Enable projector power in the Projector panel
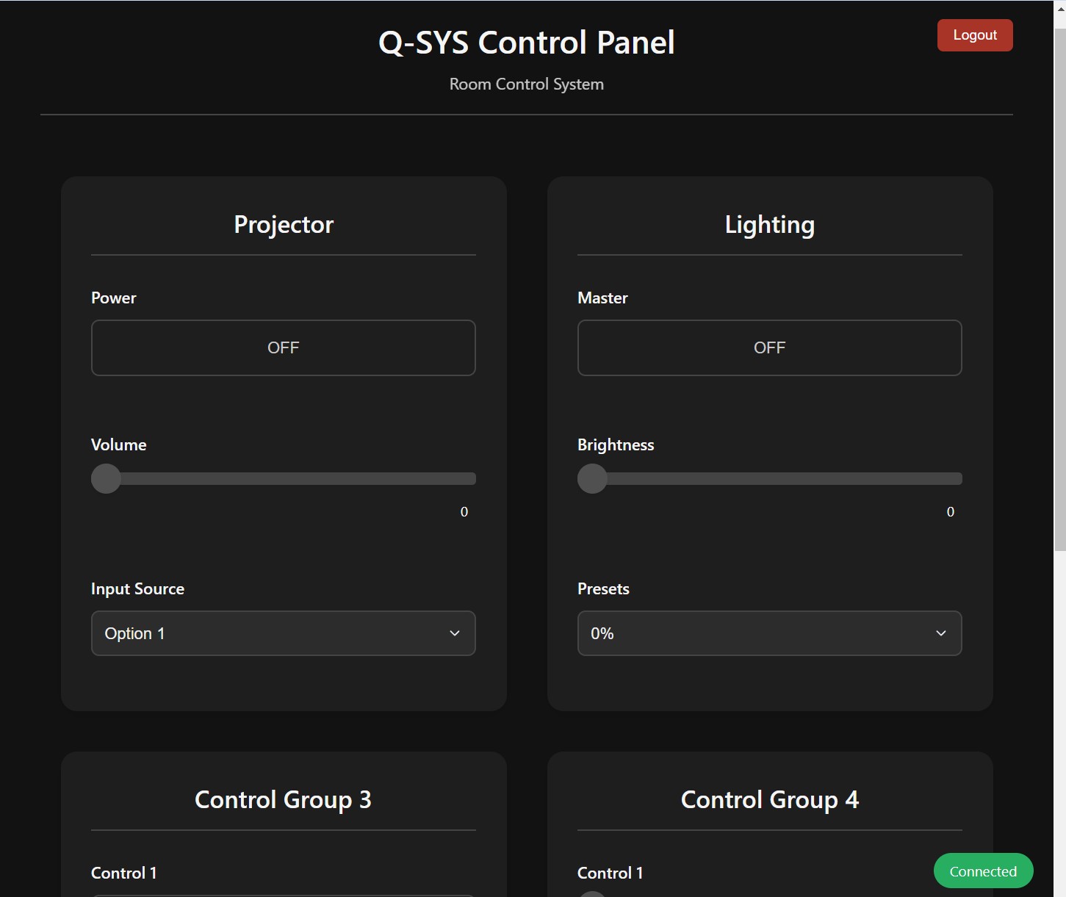This screenshot has height=897, width=1066. tap(283, 347)
